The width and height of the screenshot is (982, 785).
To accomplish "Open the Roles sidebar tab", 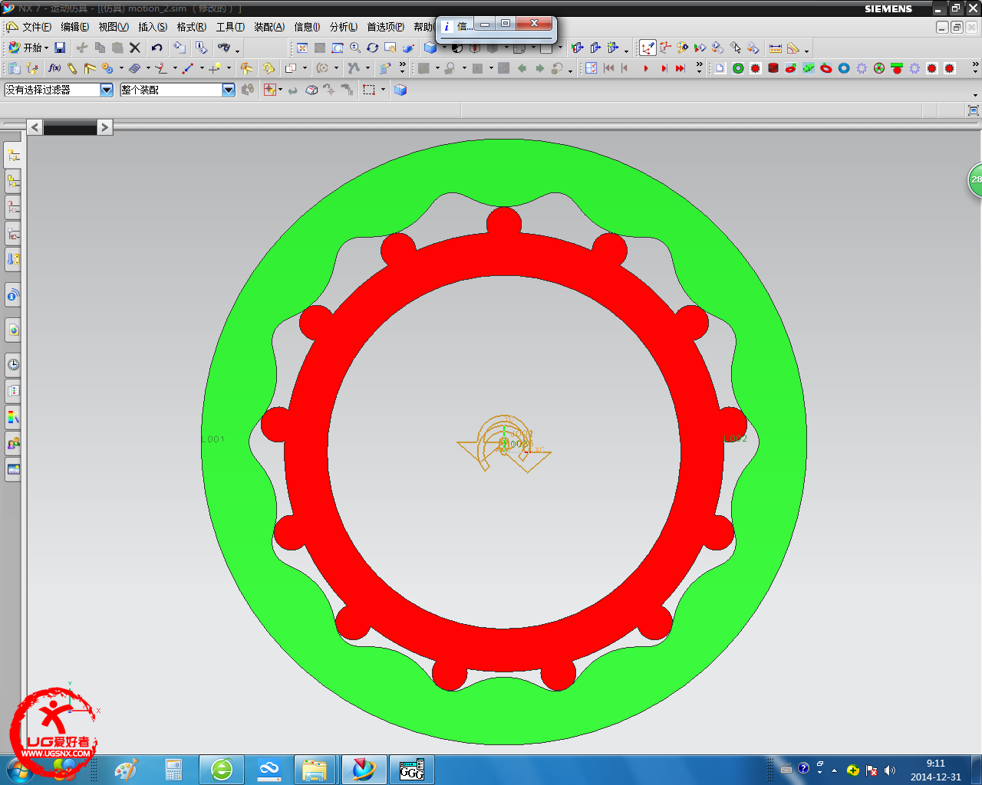I will [x=13, y=443].
